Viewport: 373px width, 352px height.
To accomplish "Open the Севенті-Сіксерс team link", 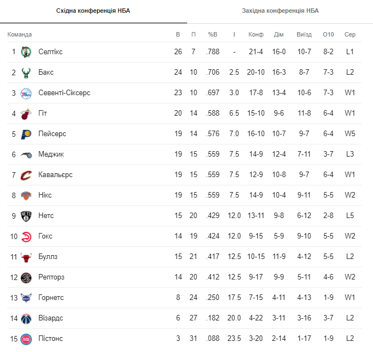I will (64, 93).
